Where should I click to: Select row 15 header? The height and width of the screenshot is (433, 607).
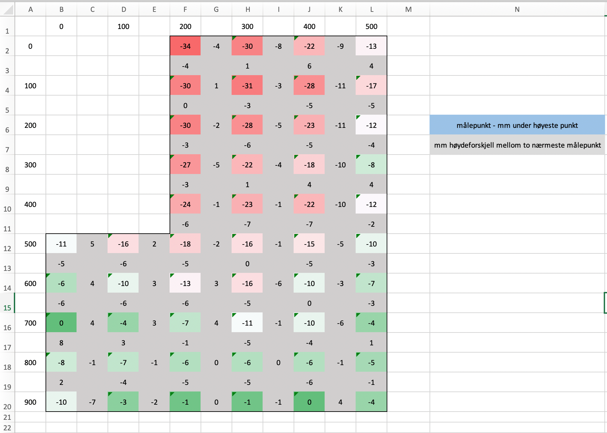(x=7, y=307)
